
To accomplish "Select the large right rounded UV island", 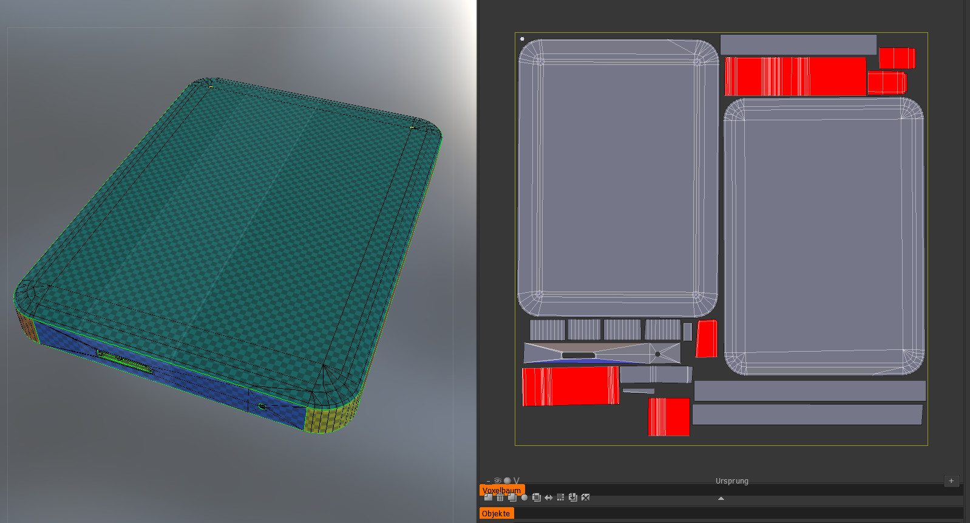I will click(824, 236).
